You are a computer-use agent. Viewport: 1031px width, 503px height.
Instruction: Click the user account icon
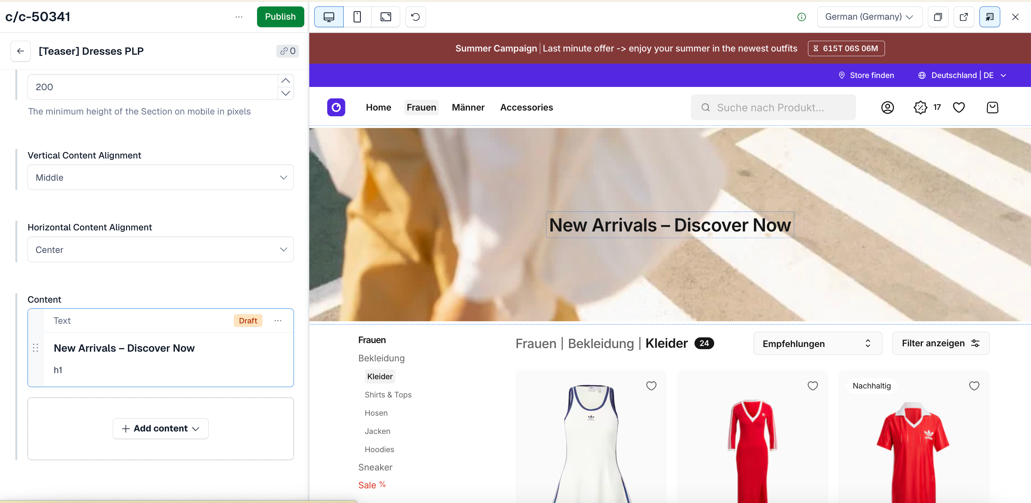[887, 107]
